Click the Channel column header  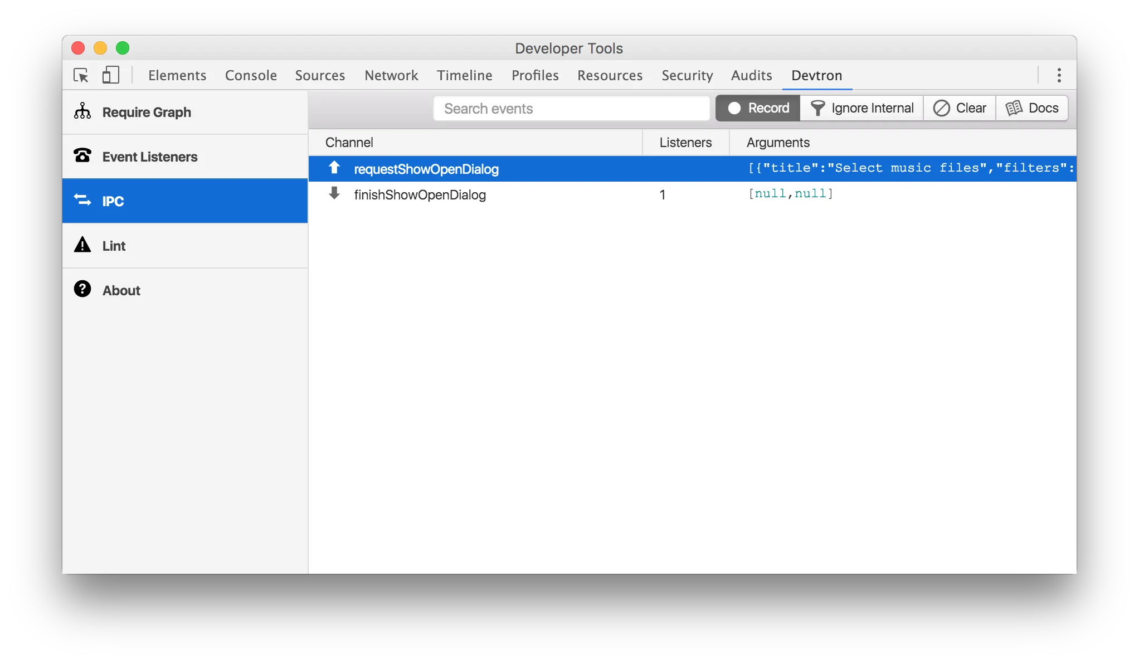(x=349, y=143)
